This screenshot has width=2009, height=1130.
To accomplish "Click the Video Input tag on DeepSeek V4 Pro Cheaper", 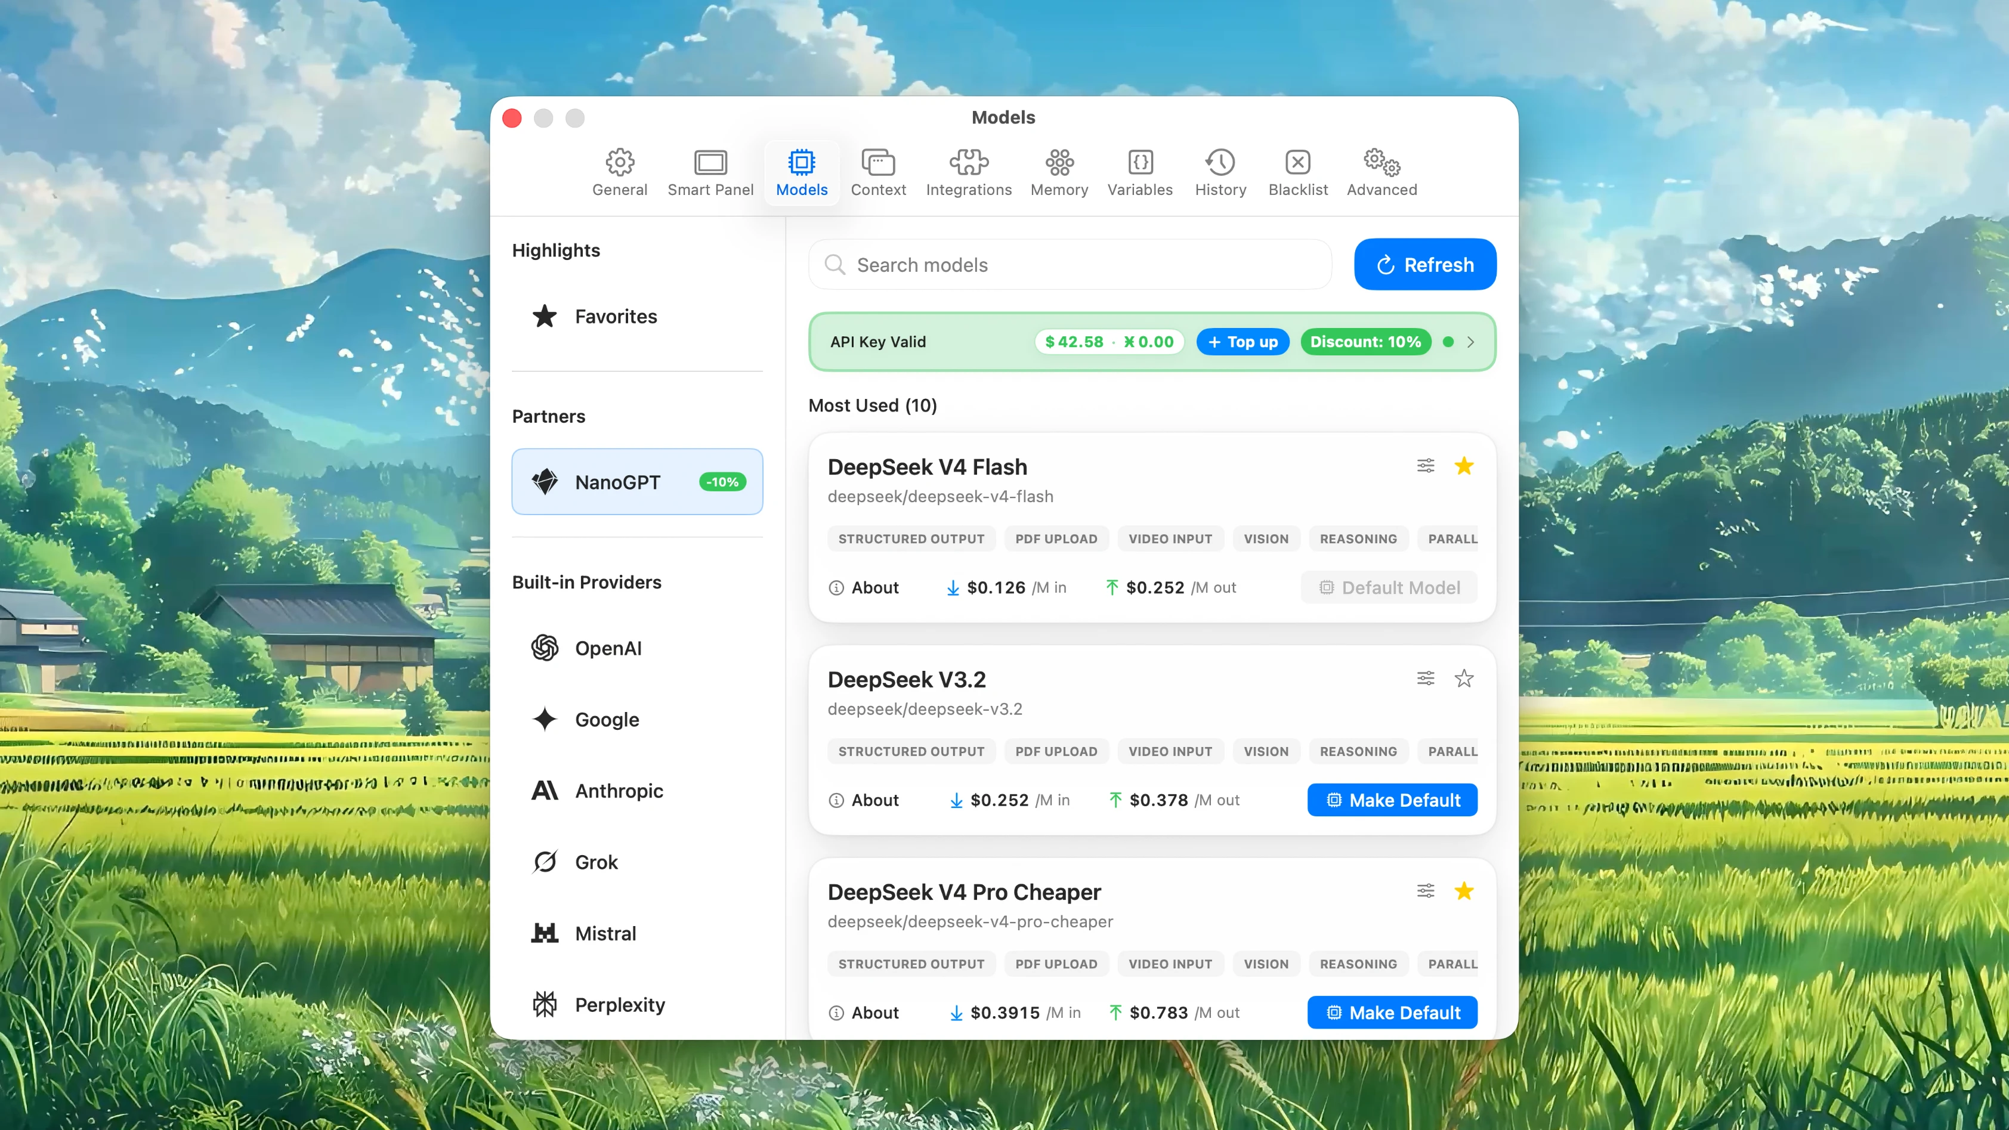I will coord(1170,964).
